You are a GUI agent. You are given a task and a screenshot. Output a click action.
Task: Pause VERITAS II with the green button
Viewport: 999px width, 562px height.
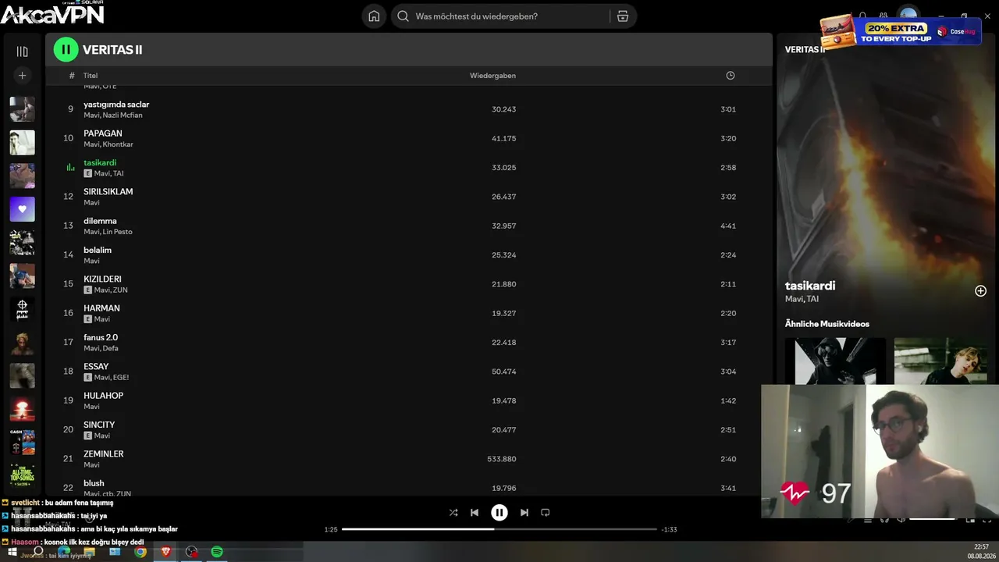[x=66, y=50]
